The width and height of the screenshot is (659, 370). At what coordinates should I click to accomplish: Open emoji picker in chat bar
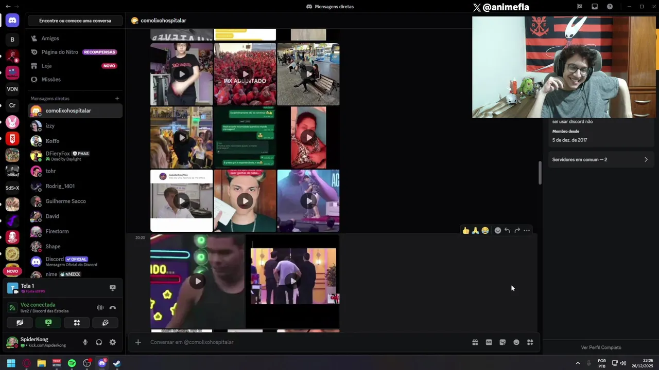(x=516, y=342)
